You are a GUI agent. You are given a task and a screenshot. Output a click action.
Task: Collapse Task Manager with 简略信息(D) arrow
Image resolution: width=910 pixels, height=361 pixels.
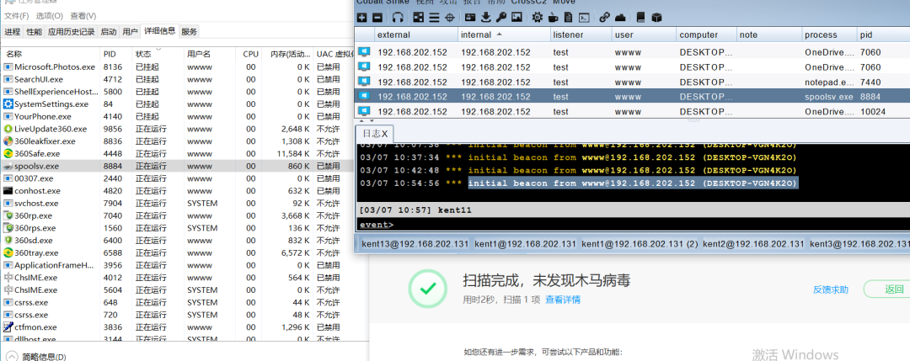(12, 356)
